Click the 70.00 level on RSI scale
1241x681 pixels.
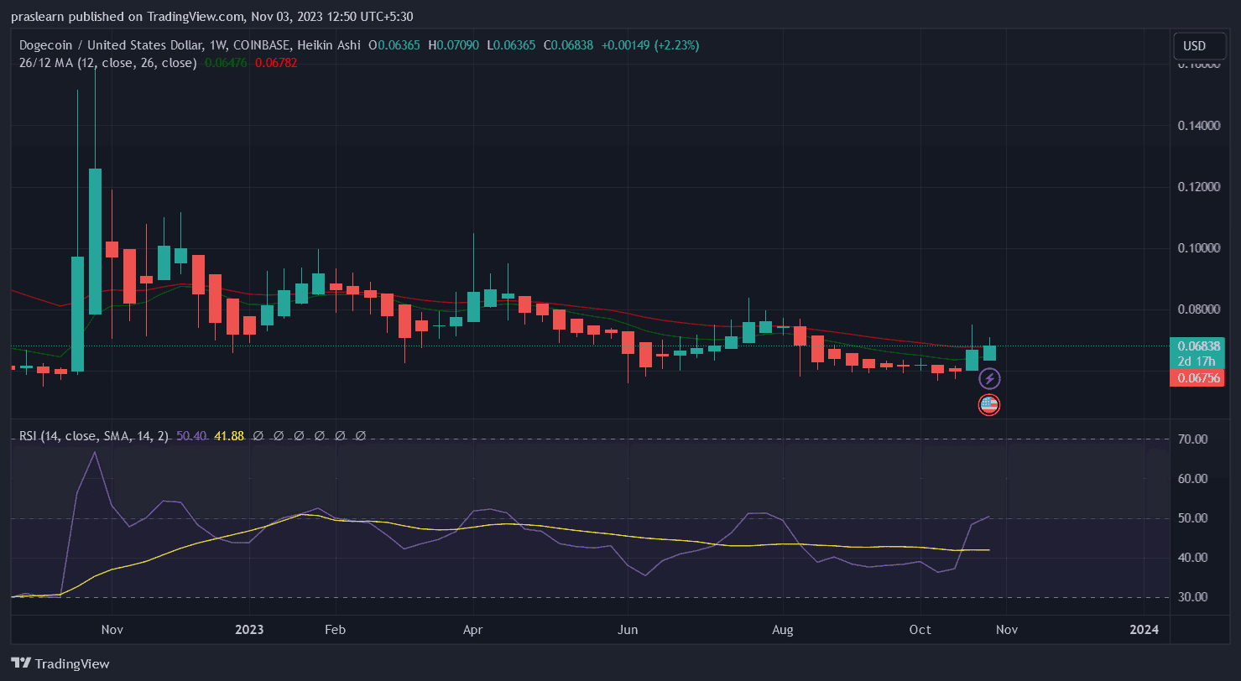[1191, 439]
